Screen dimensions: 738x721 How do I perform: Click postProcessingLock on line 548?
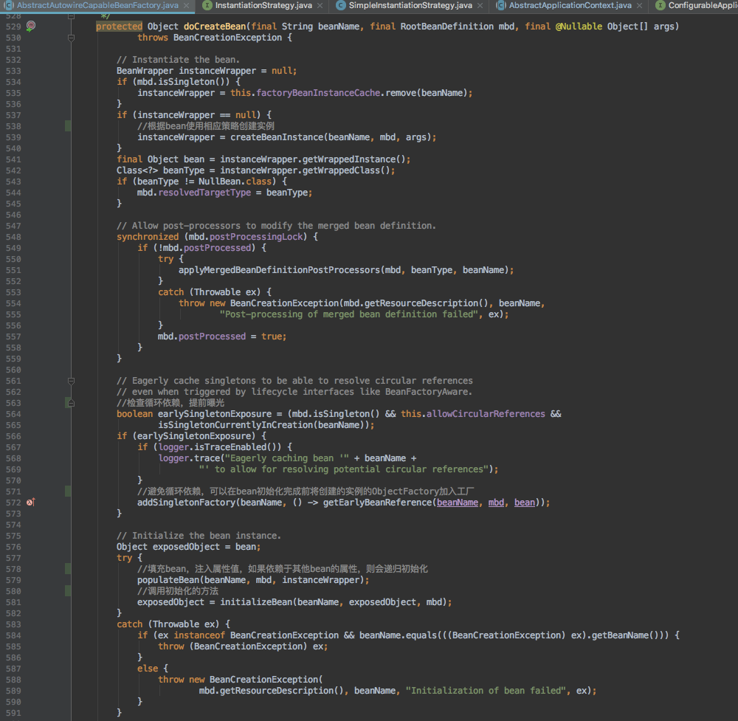tap(256, 237)
